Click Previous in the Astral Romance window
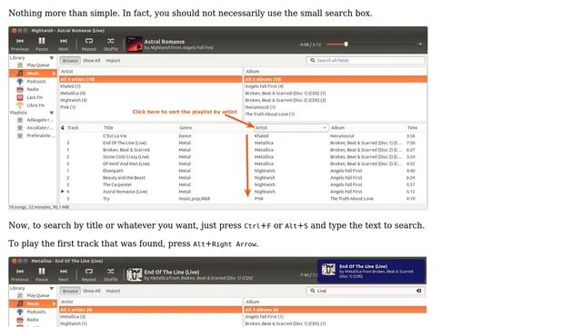The height and width of the screenshot is (327, 582). [20, 45]
